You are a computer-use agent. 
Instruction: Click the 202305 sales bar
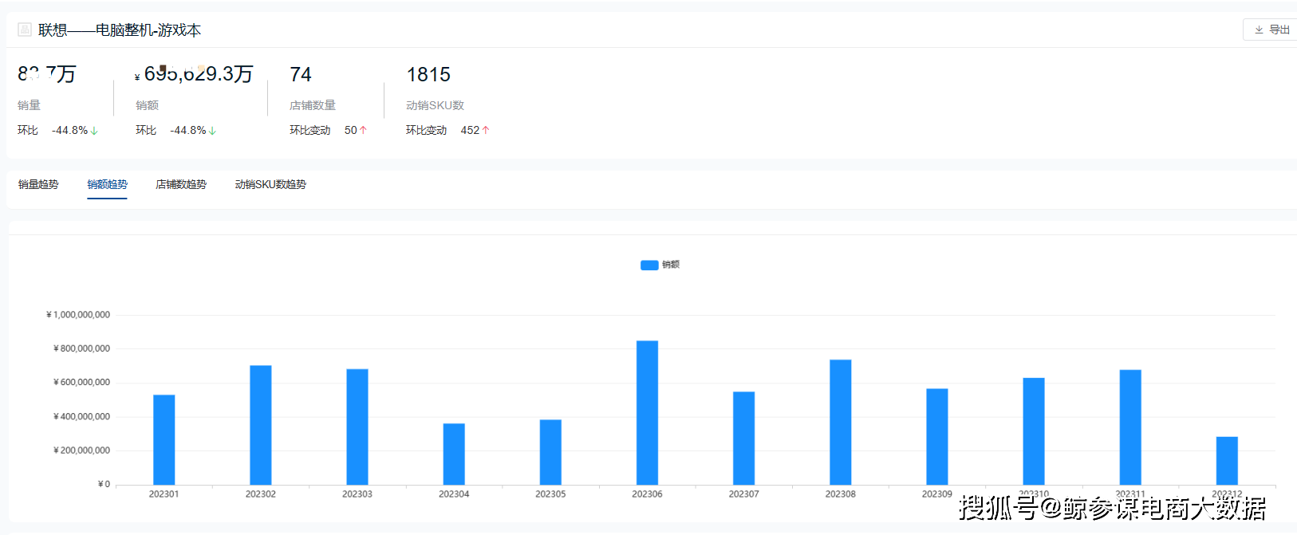[x=550, y=452]
